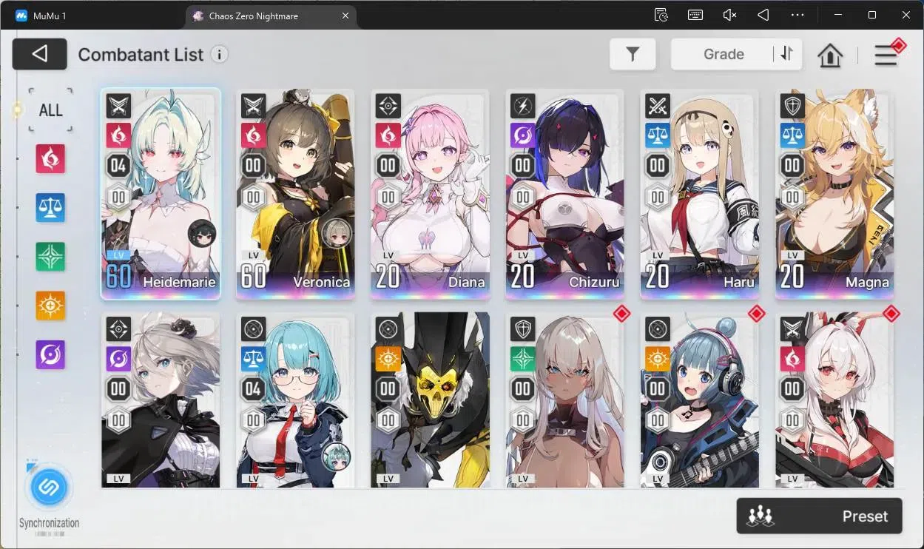The image size is (924, 549).
Task: Open the filter funnel button
Action: pos(633,54)
